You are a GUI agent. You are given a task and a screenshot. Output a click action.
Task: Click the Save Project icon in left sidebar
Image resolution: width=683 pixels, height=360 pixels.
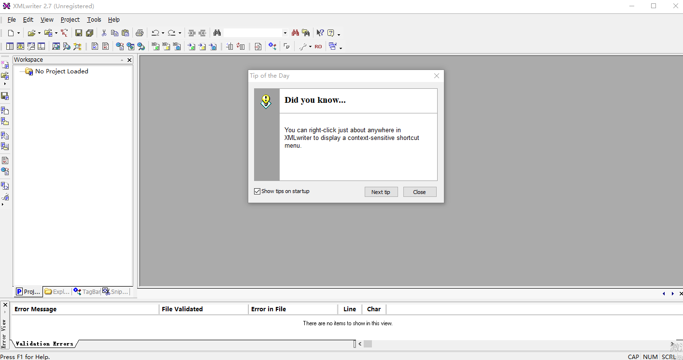pos(5,96)
